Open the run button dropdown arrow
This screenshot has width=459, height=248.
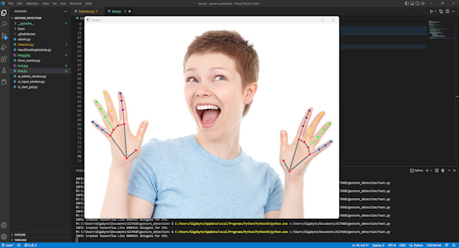pyautogui.click(x=435, y=11)
